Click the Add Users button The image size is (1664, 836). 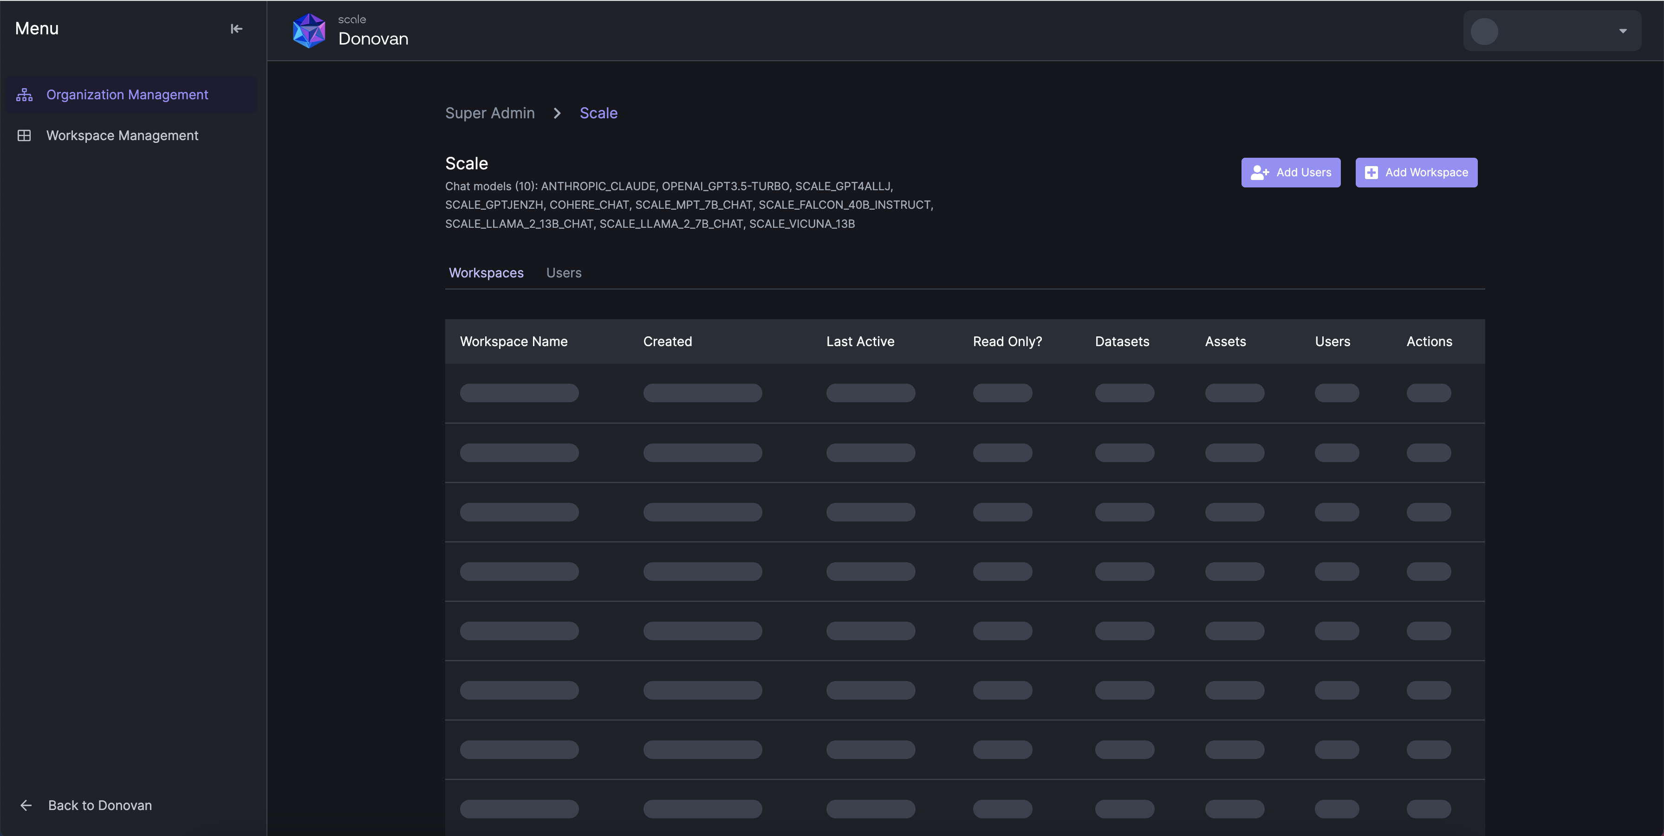(1291, 172)
